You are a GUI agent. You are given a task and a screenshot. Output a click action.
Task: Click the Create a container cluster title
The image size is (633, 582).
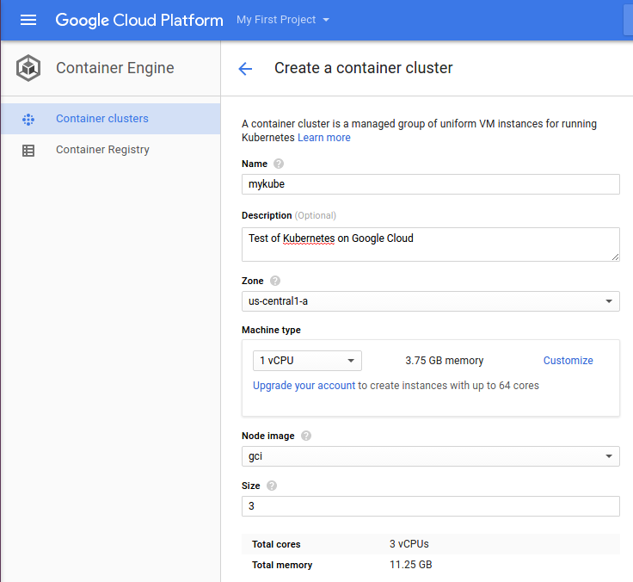[x=364, y=68]
